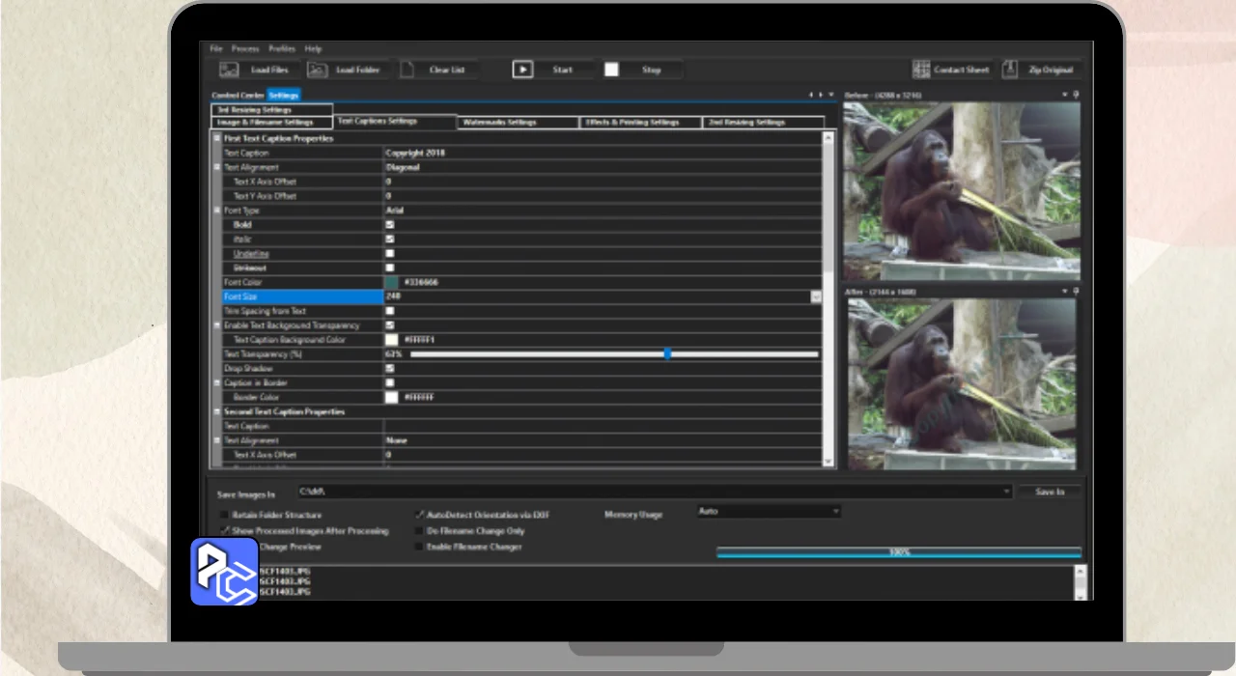The image size is (1236, 676).
Task: Click the Clear List page icon
Action: pyautogui.click(x=407, y=70)
